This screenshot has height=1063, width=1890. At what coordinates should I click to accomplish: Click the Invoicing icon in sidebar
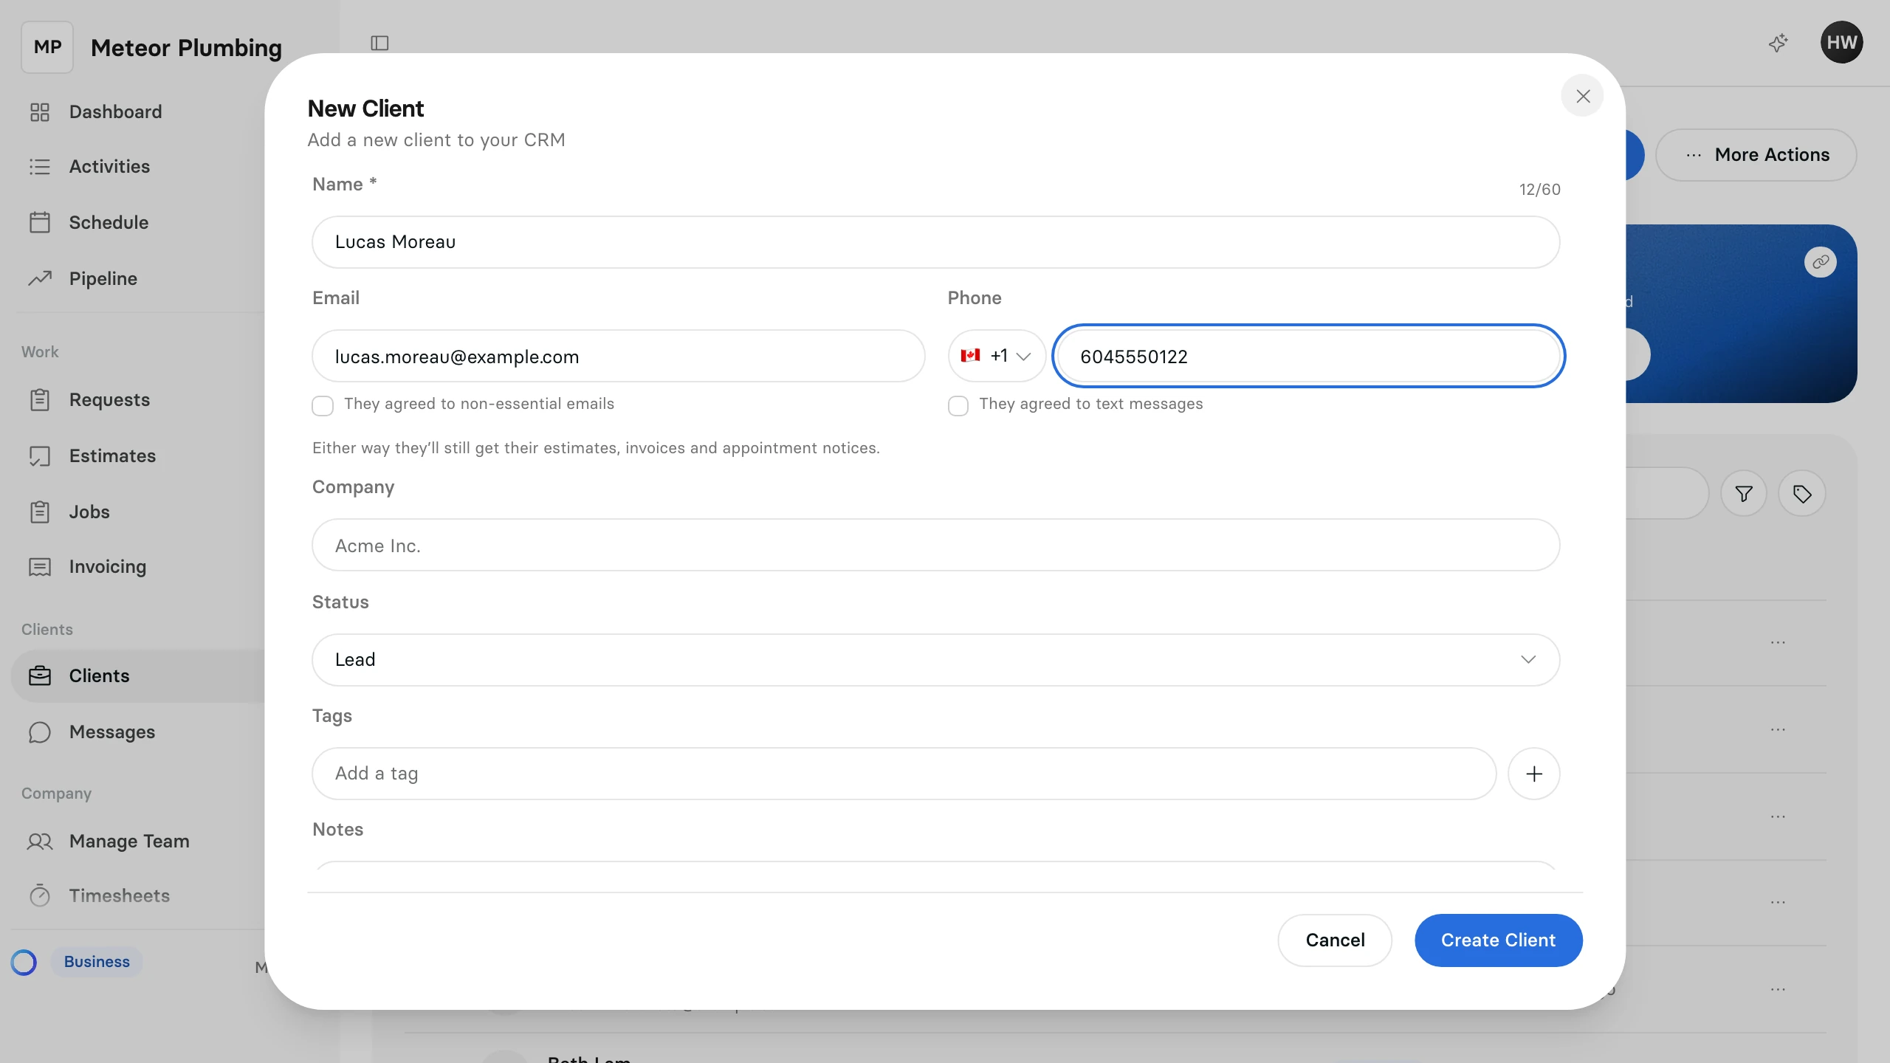40,567
